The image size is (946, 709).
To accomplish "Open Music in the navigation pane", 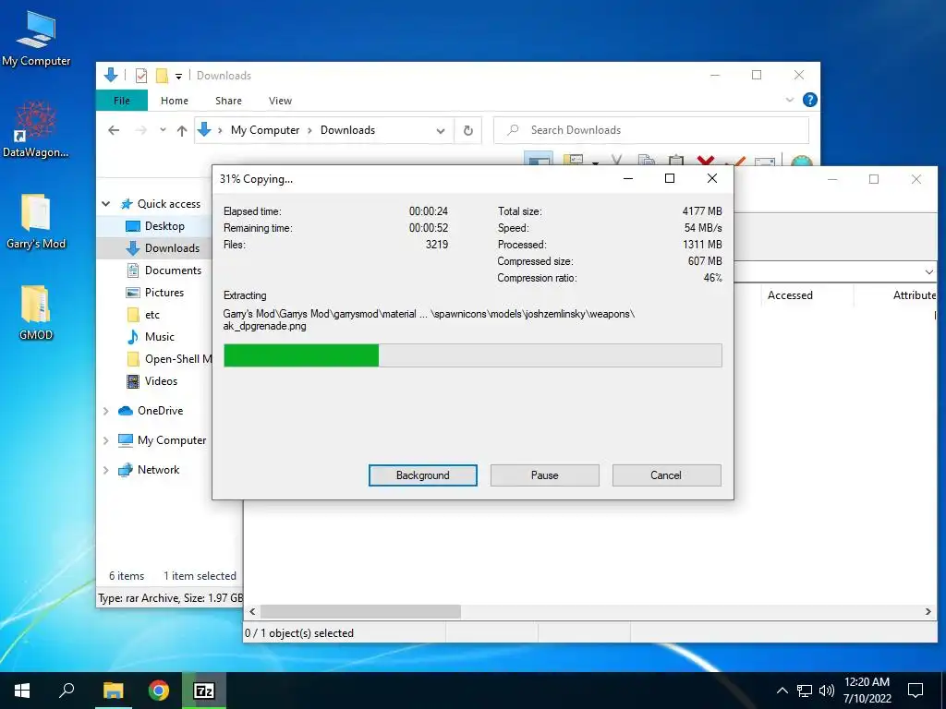I will click(x=151, y=336).
